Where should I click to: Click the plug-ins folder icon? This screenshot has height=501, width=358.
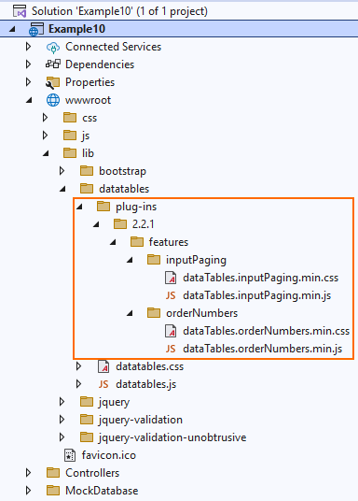pos(103,207)
